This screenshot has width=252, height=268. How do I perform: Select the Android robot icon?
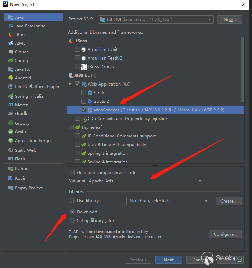[x=11, y=78]
